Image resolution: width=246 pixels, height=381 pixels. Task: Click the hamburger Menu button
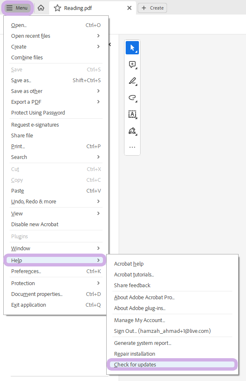coord(17,8)
